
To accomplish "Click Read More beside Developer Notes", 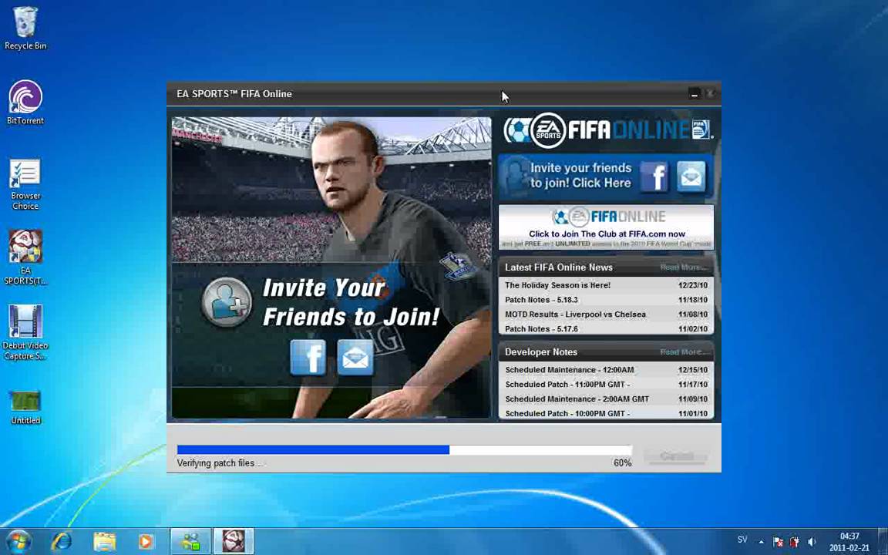I will 684,352.
